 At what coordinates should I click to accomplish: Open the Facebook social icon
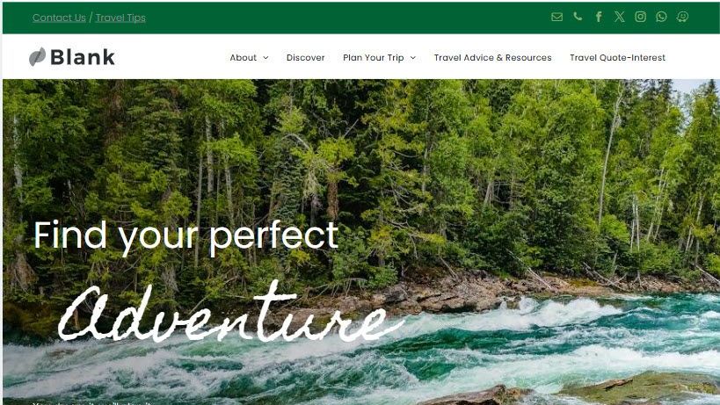pyautogui.click(x=599, y=17)
